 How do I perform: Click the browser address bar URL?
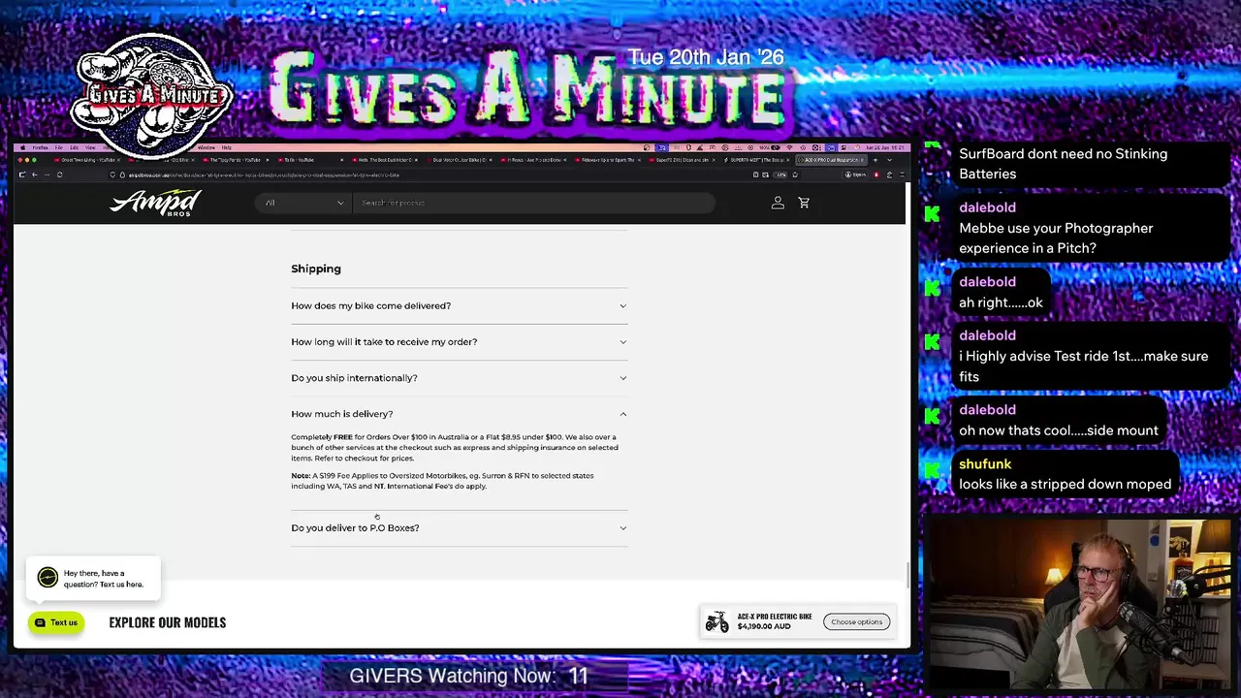(x=264, y=174)
